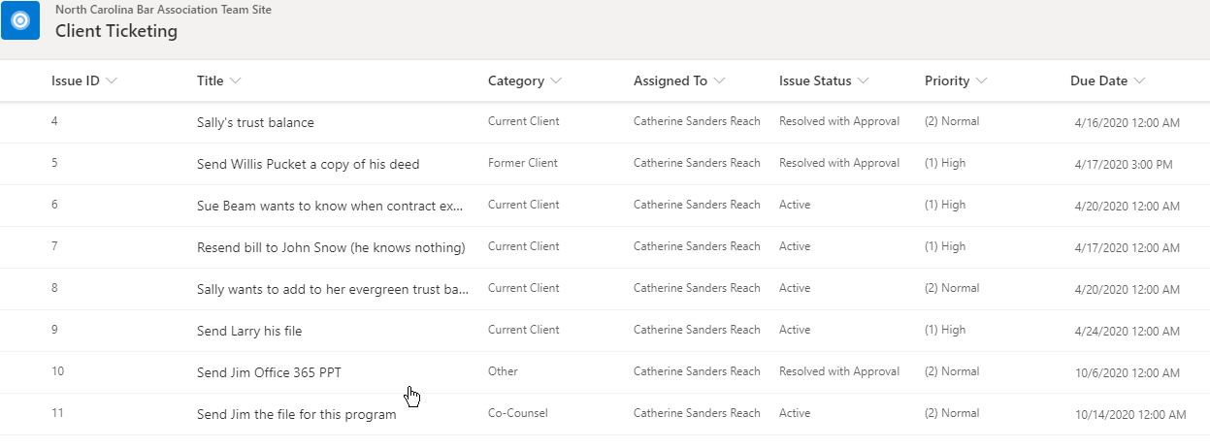
Task: Expand the Assigned To column dropdown
Action: pyautogui.click(x=719, y=81)
